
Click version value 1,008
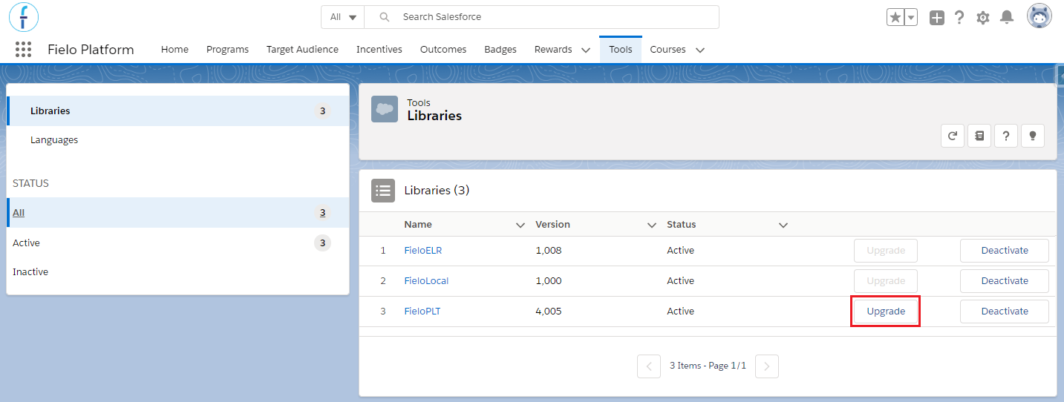[x=549, y=251]
